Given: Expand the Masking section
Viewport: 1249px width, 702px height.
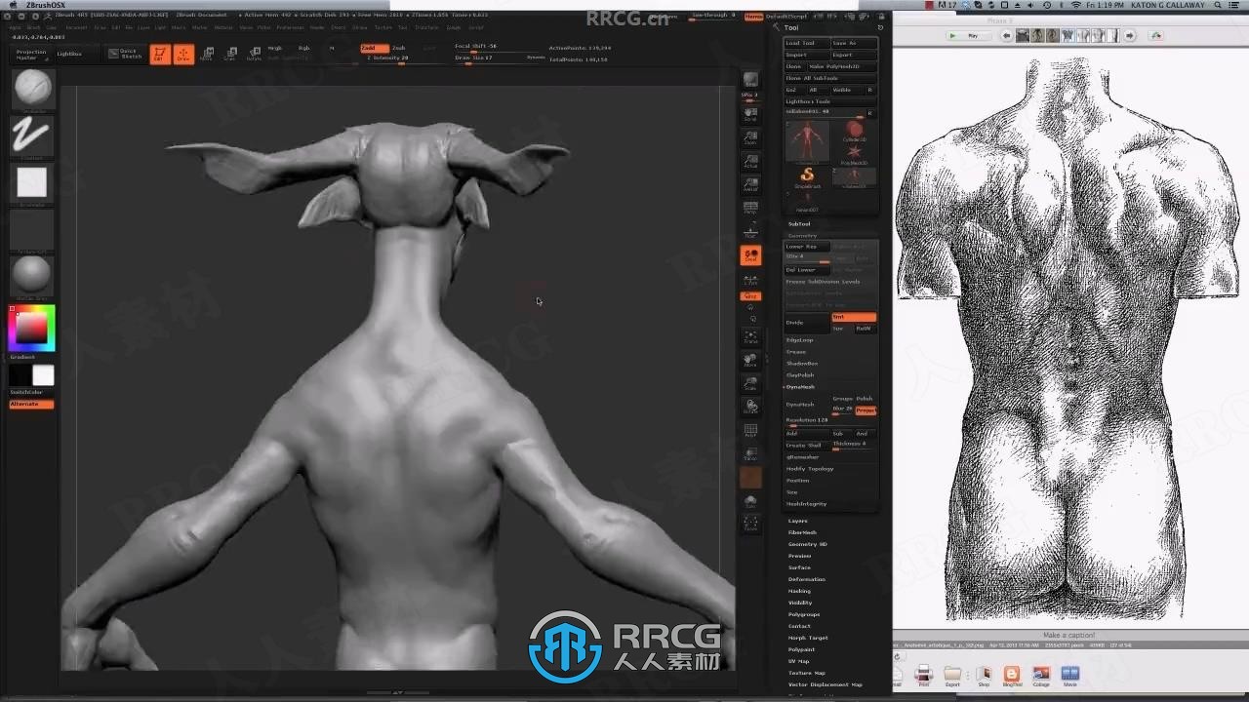Looking at the screenshot, I should pyautogui.click(x=799, y=591).
